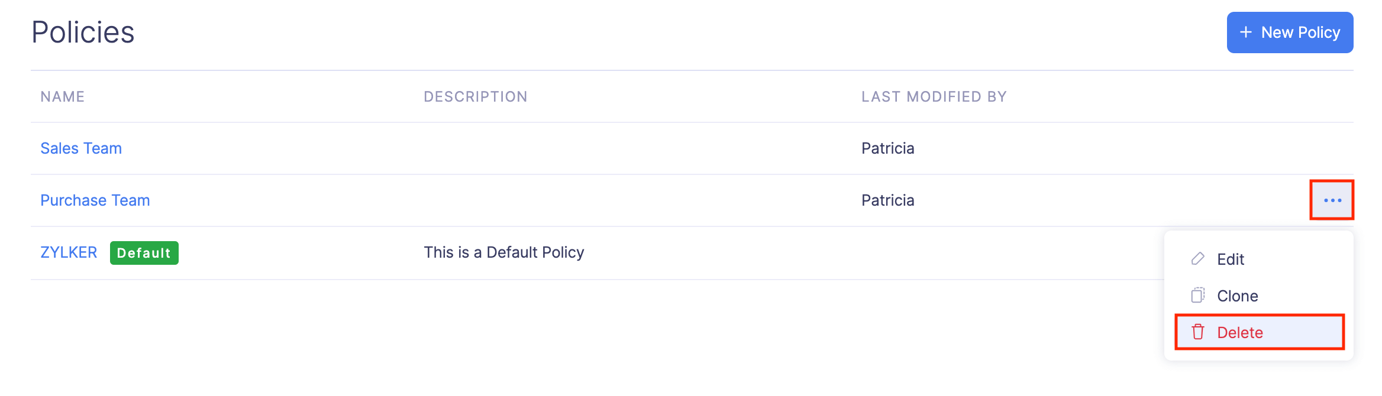1382x396 pixels.
Task: Choose Edit from the context menu
Action: click(1231, 259)
